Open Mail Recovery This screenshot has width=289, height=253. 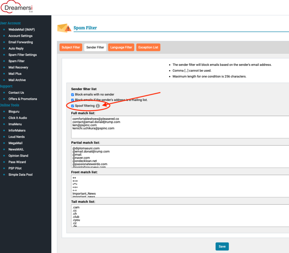click(x=18, y=67)
